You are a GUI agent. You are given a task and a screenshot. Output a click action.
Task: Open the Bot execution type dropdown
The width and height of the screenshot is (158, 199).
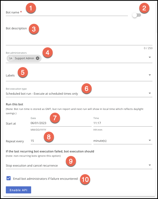pos(150,93)
